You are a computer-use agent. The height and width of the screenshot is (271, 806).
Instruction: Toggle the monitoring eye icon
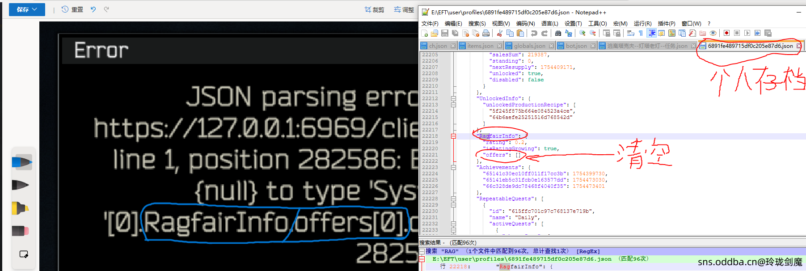[x=713, y=33]
